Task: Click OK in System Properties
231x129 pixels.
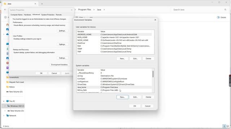Action: click(41, 73)
